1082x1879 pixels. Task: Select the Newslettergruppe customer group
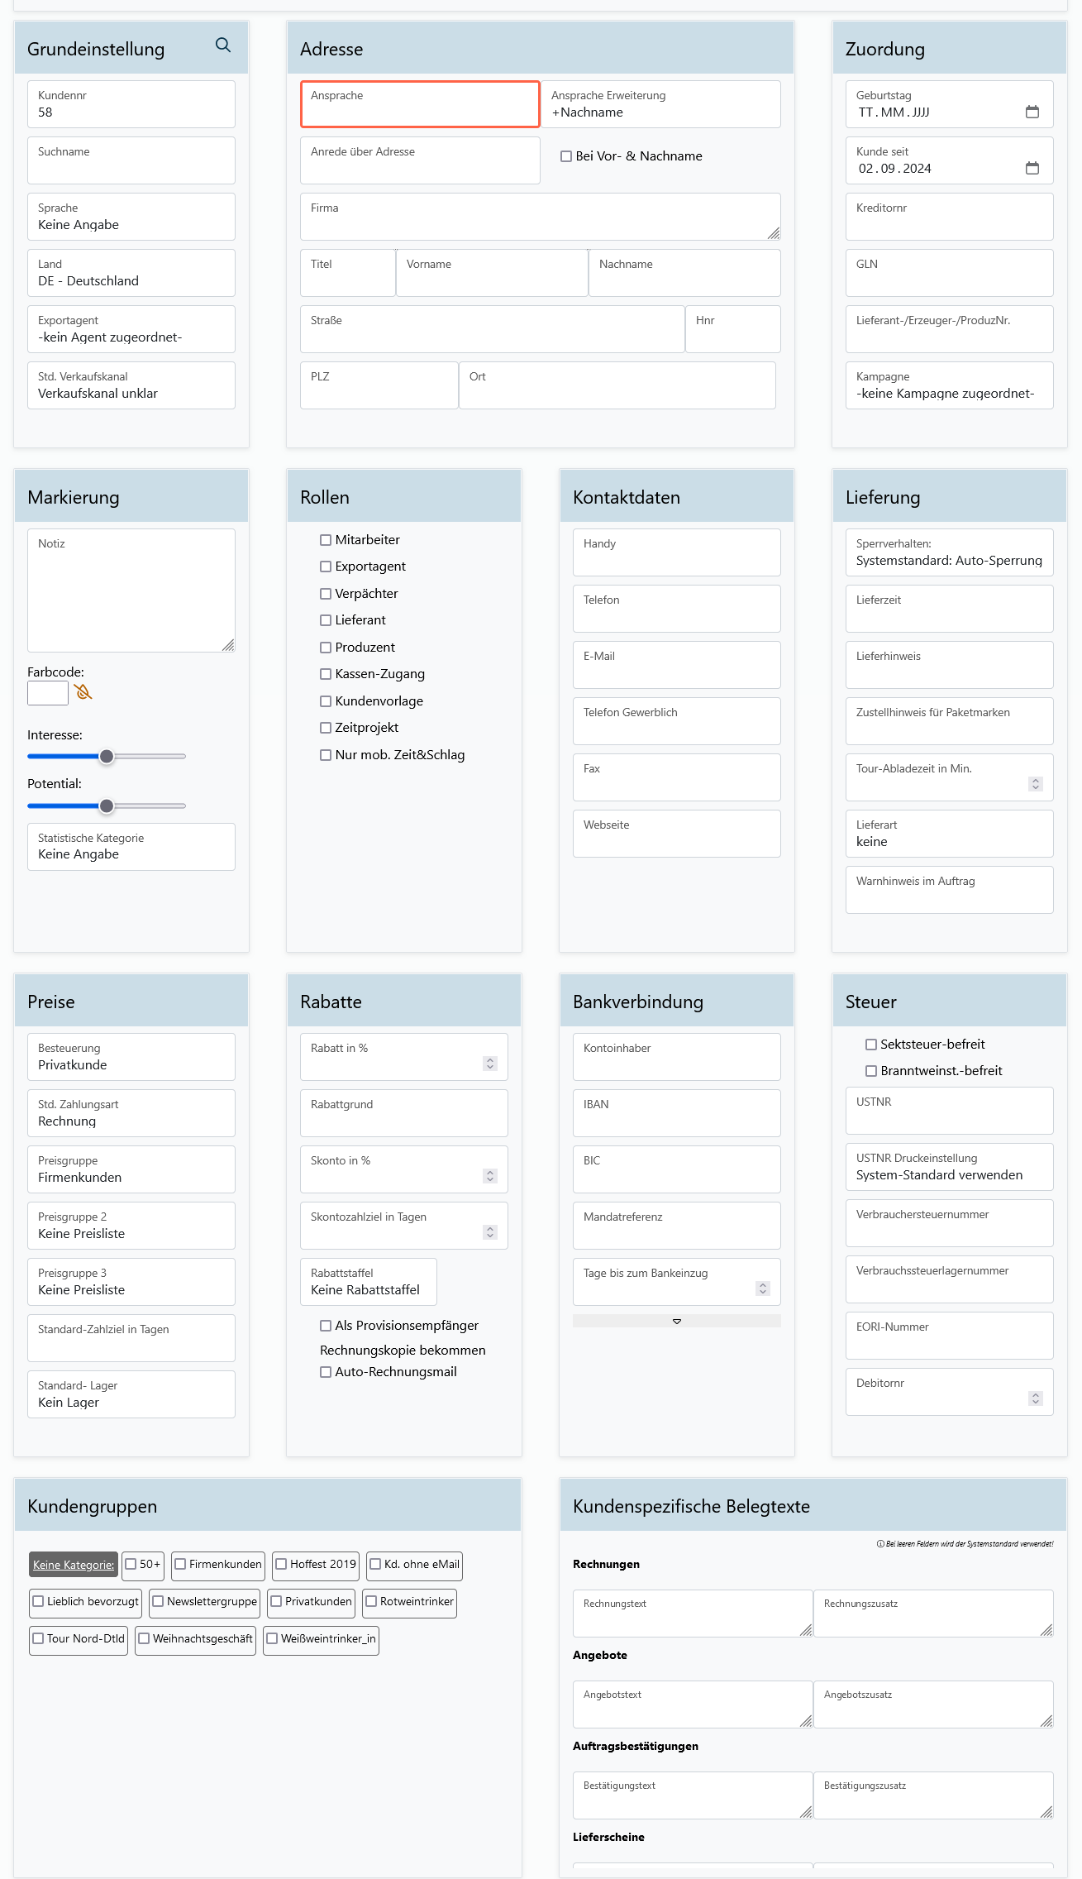point(204,1602)
